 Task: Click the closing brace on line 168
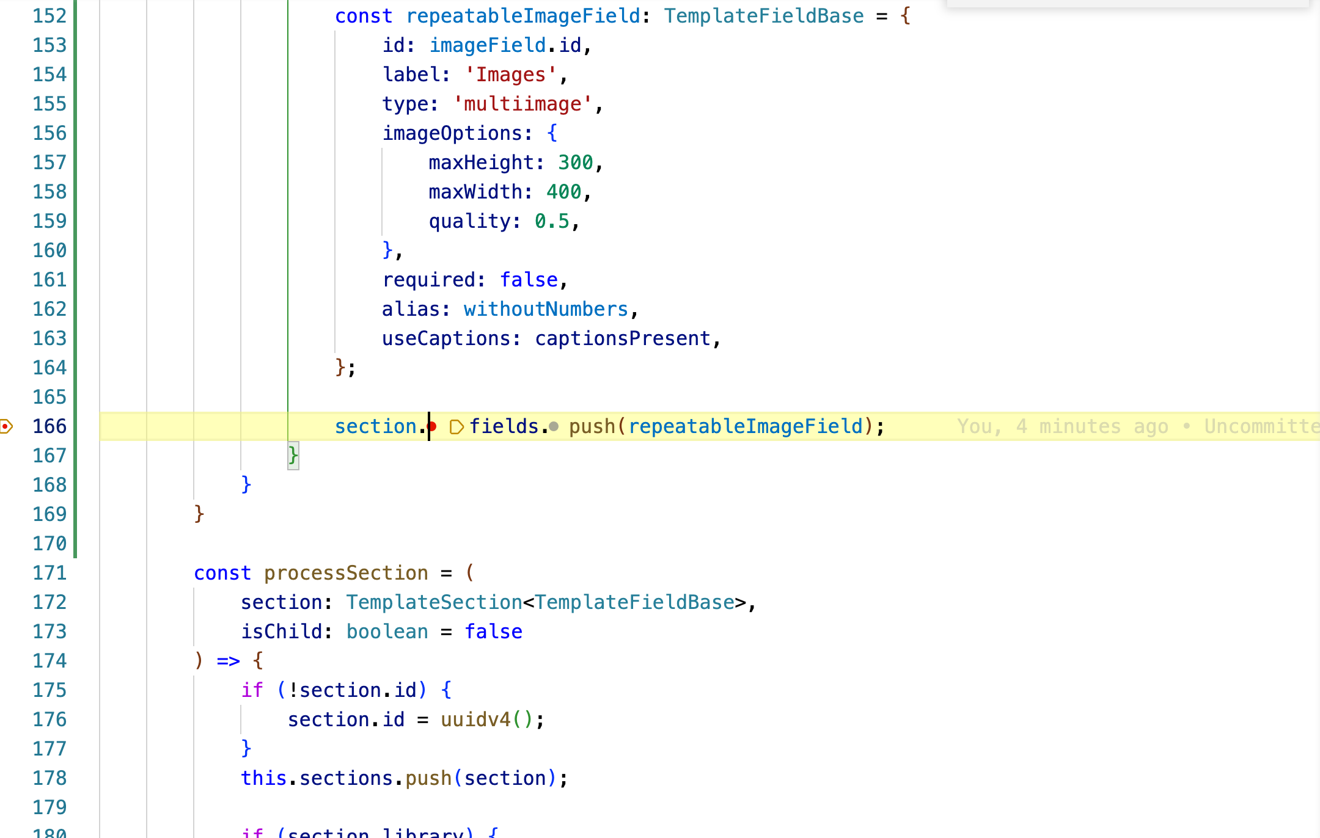246,484
